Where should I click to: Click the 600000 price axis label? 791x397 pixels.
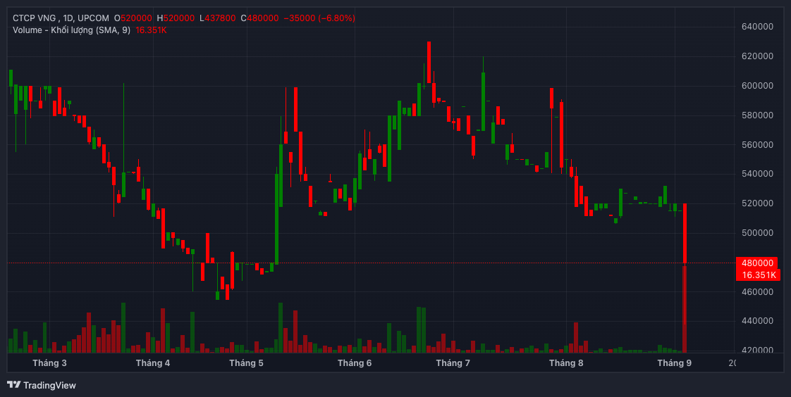[757, 86]
